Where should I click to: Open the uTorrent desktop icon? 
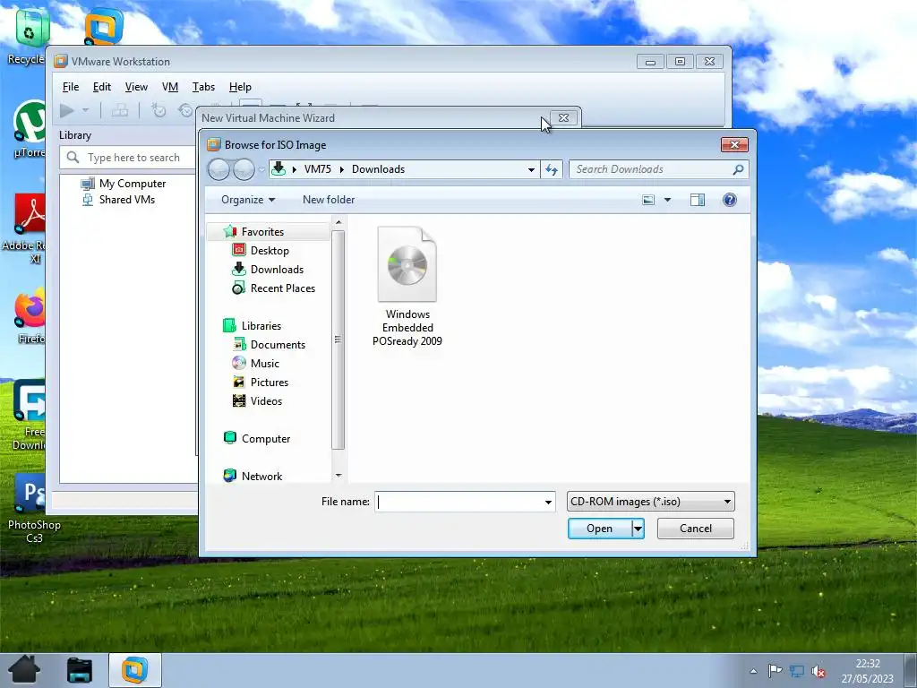pyautogui.click(x=30, y=129)
